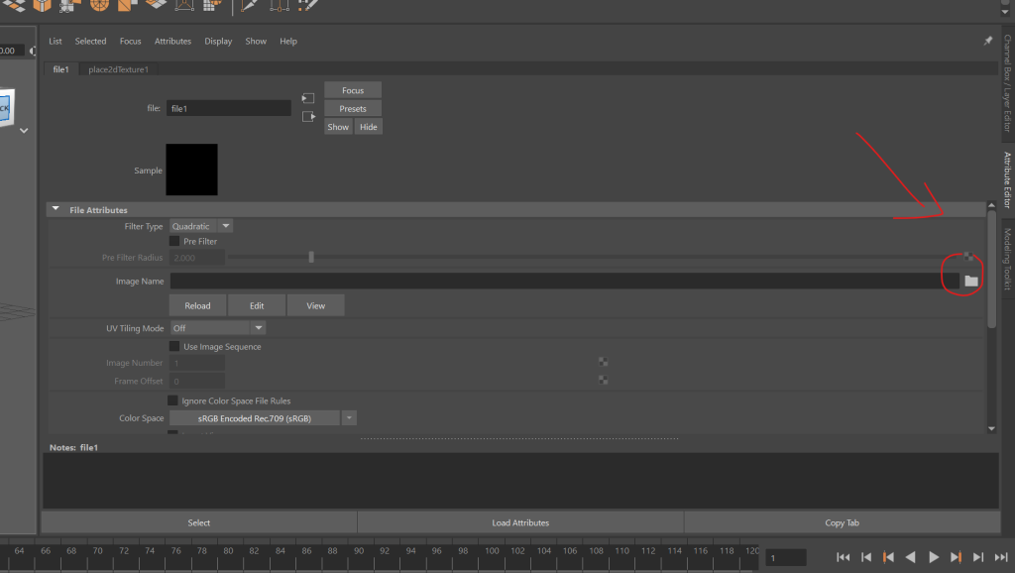Toggle the Use Image Sequence checkbox
The width and height of the screenshot is (1015, 573).
pos(174,347)
